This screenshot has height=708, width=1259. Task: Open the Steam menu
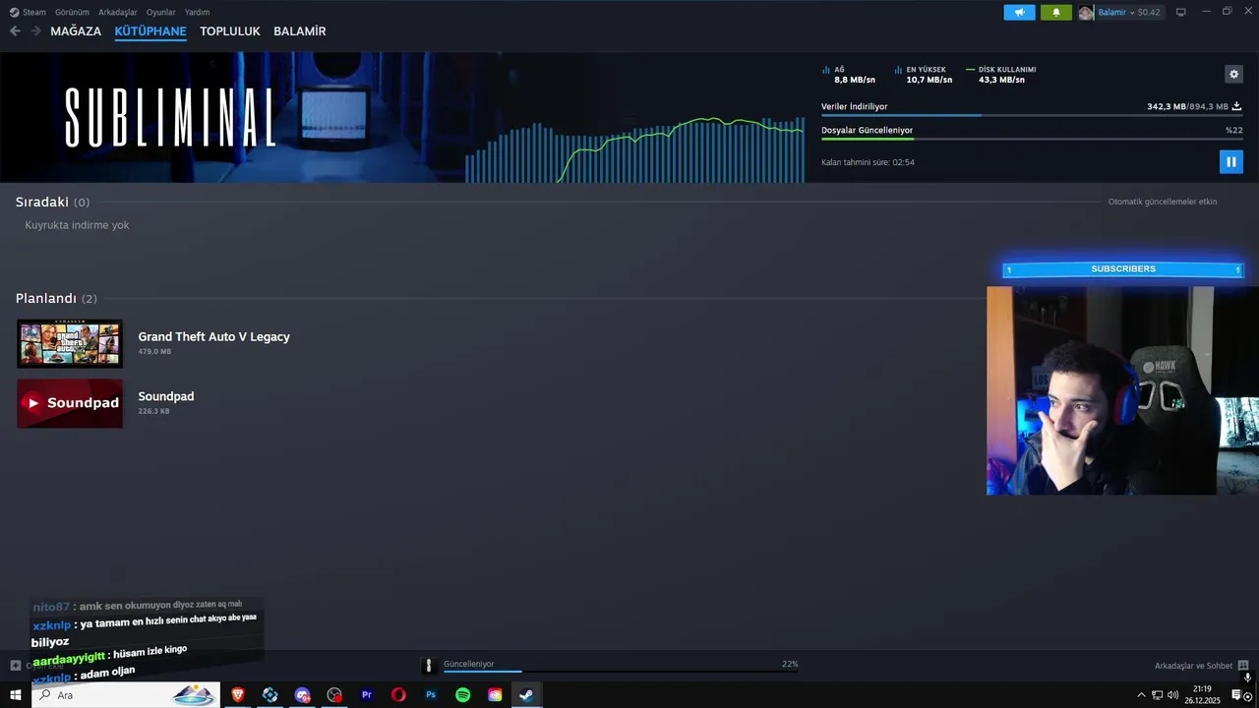coord(28,12)
